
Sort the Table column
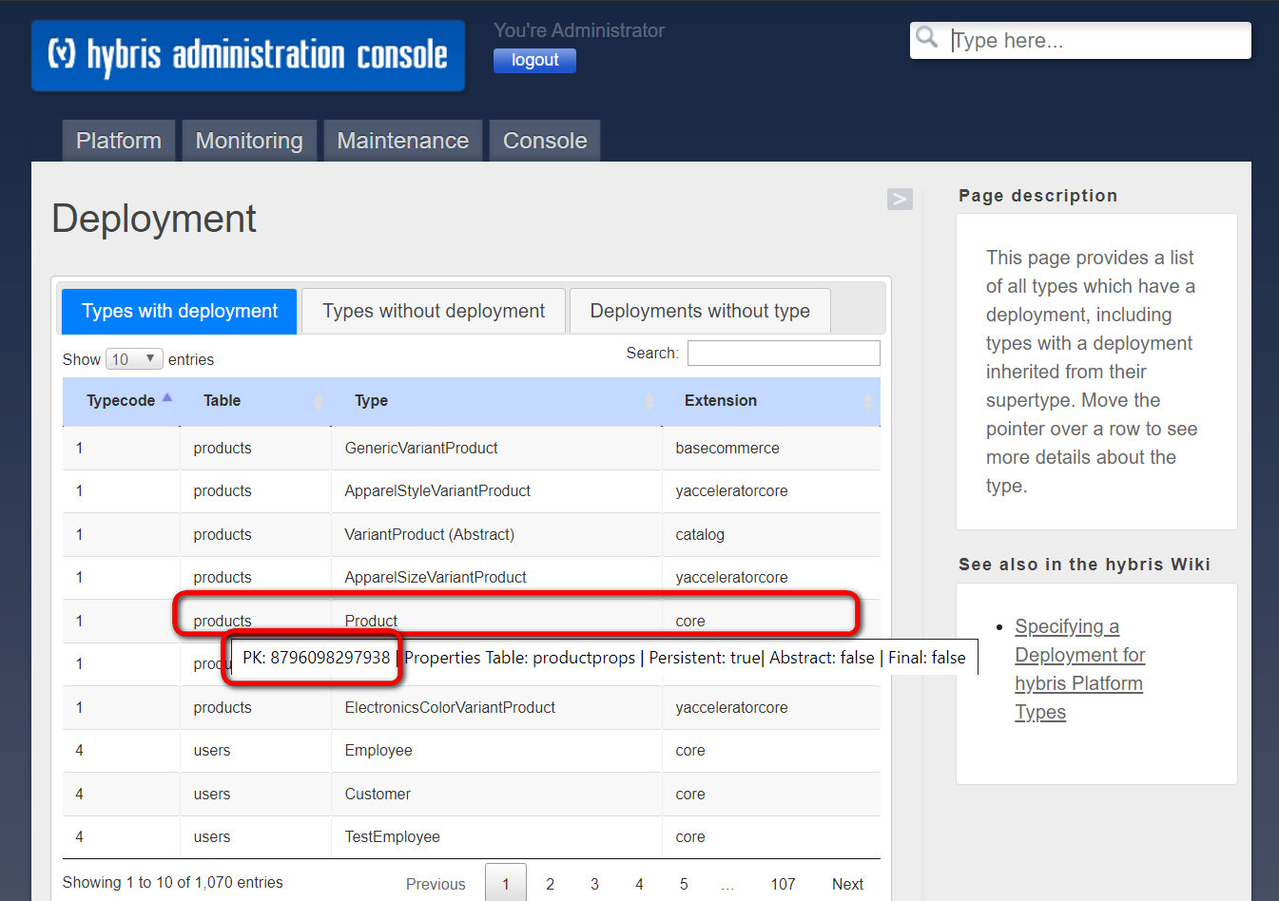pyautogui.click(x=256, y=401)
